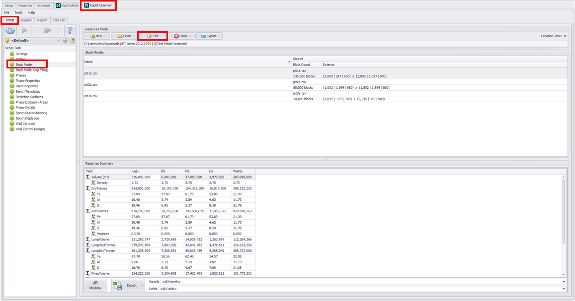Screen dimensions: 575x301
Task: Open help via the question mark icon
Action: click(70, 30)
